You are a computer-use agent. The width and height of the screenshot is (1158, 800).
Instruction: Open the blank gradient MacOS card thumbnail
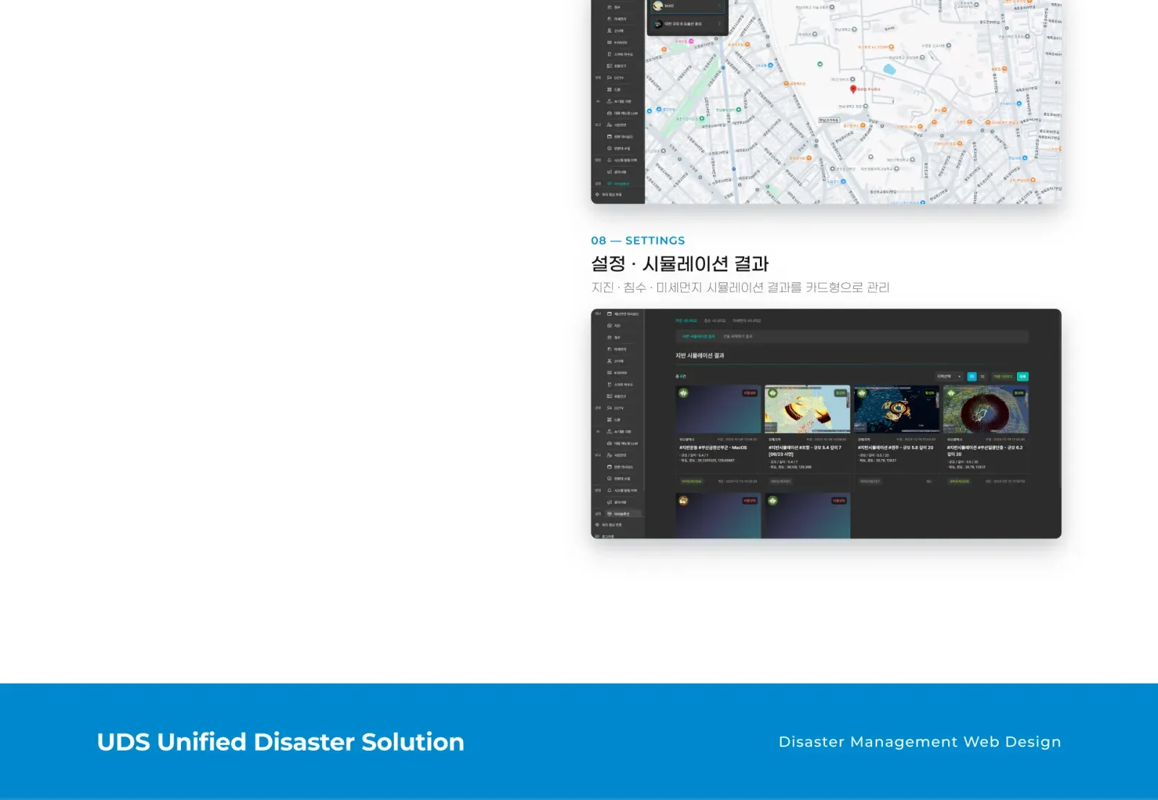[x=718, y=409]
